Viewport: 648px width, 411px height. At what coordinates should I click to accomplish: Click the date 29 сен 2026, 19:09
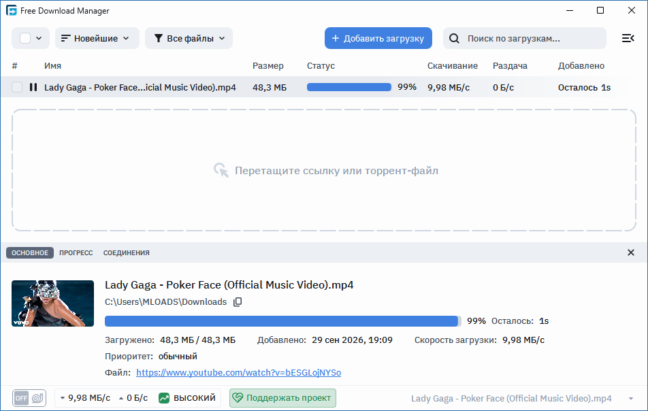click(352, 340)
